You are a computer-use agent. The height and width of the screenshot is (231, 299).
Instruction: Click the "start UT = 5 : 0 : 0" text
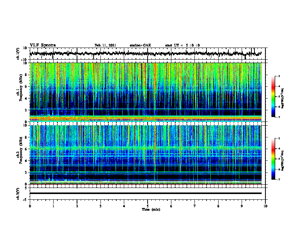pyautogui.click(x=182, y=45)
